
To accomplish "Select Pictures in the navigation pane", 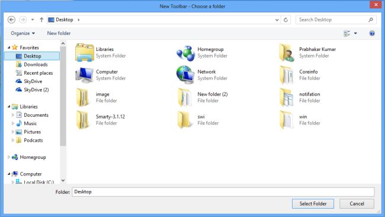I will tap(32, 132).
